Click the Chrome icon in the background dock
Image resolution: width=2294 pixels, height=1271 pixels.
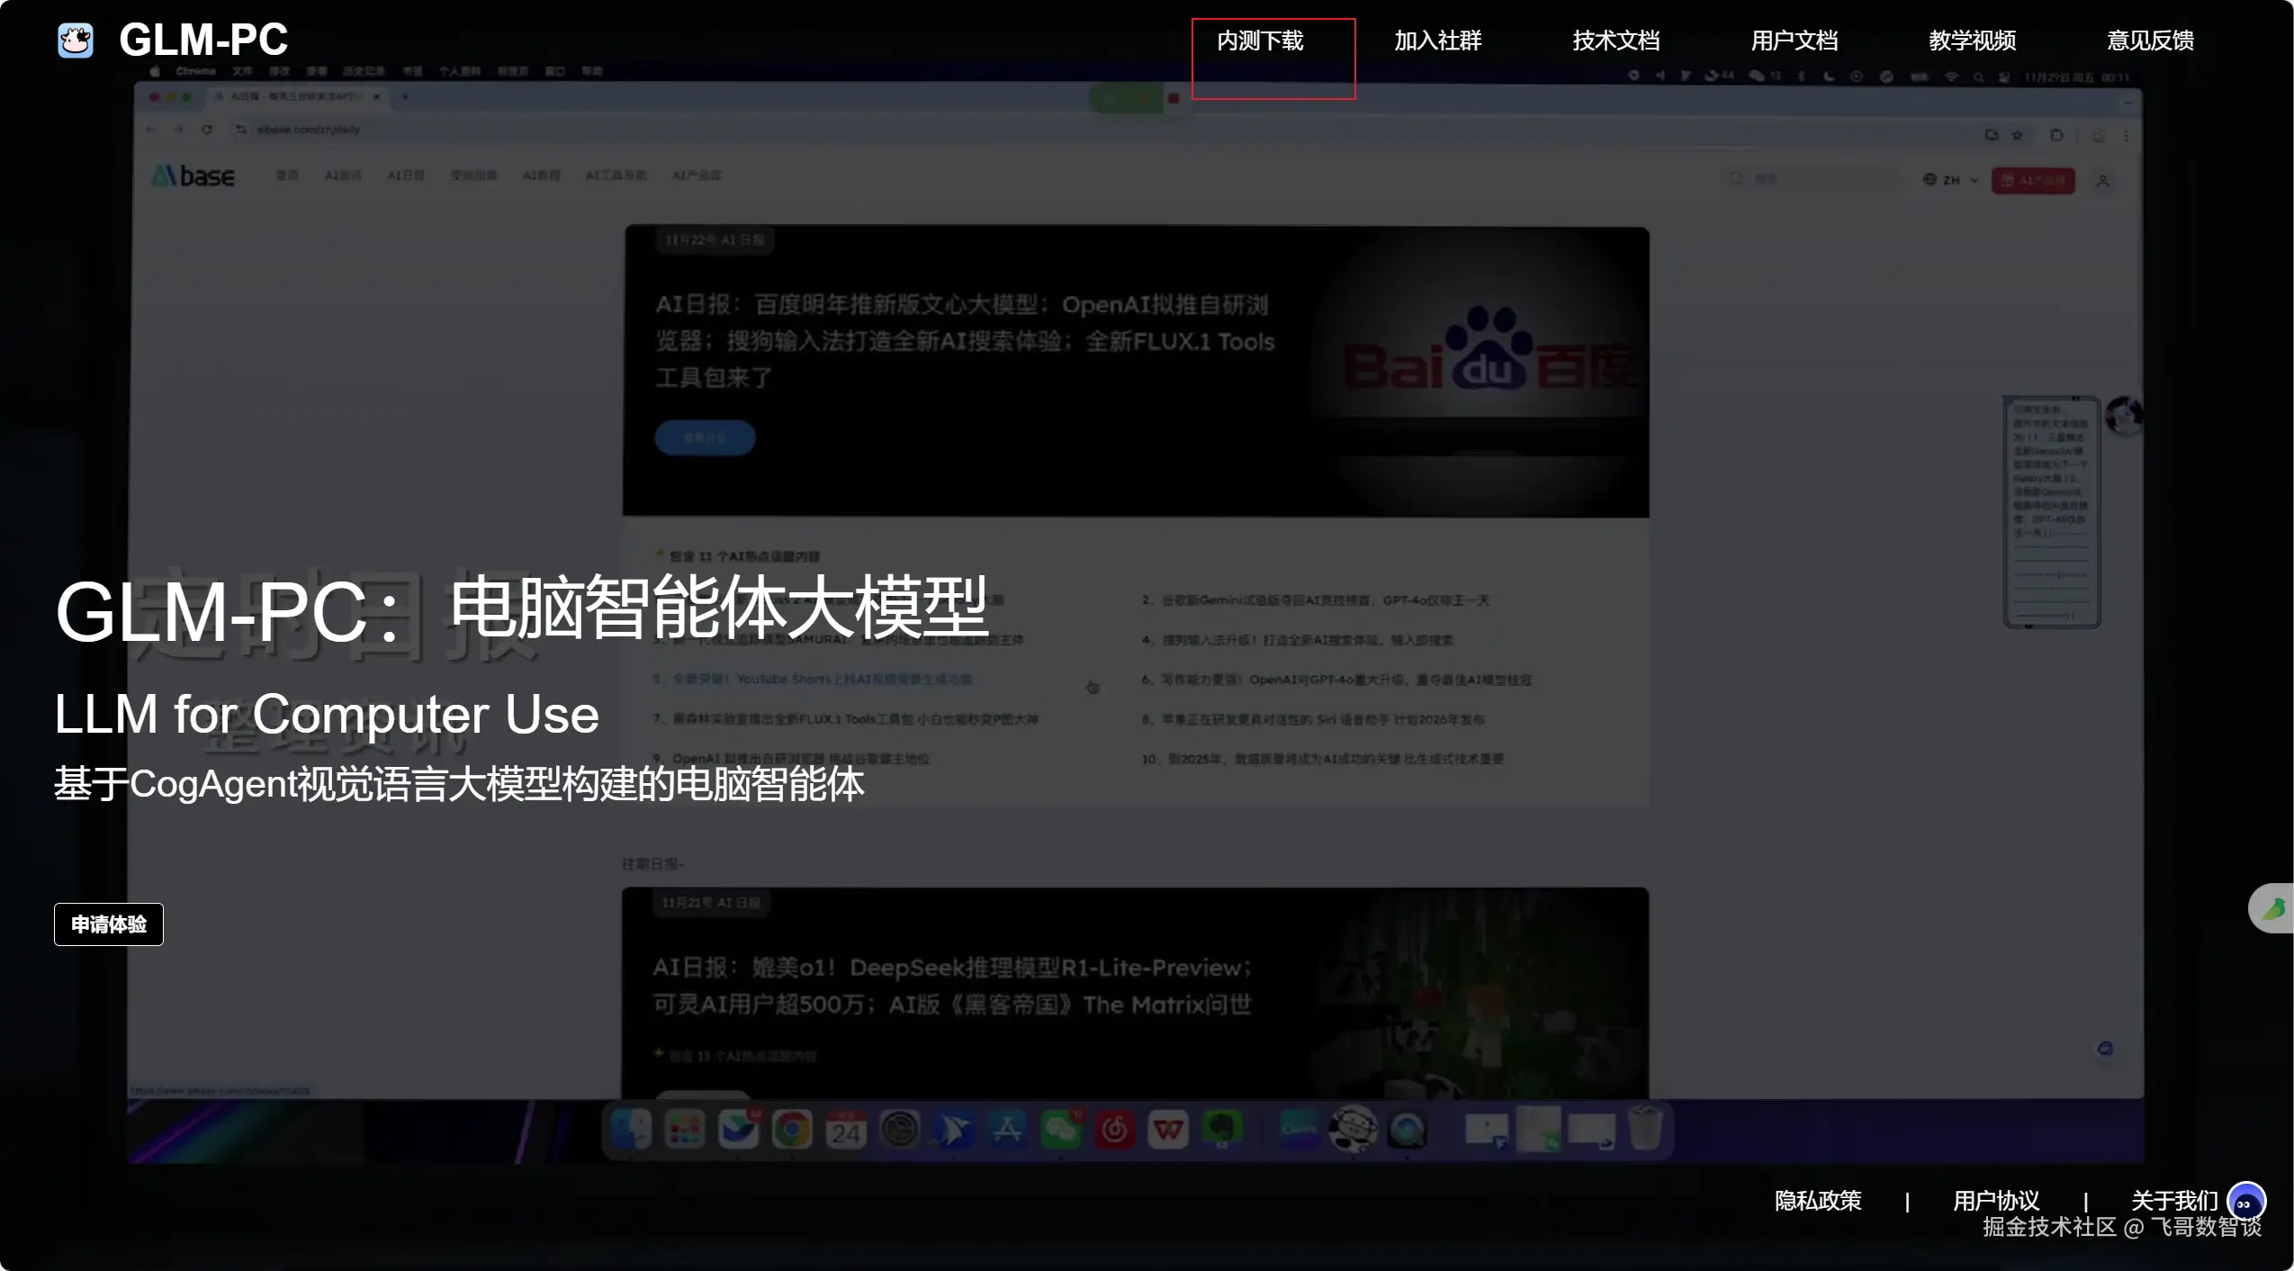pos(792,1129)
